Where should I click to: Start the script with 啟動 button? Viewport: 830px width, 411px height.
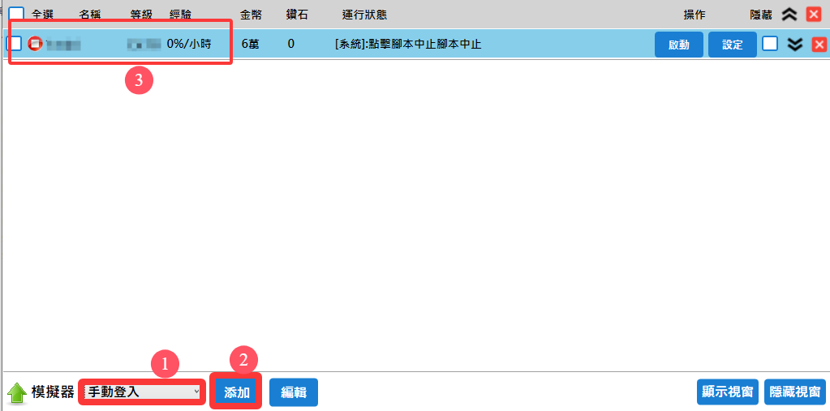click(679, 45)
